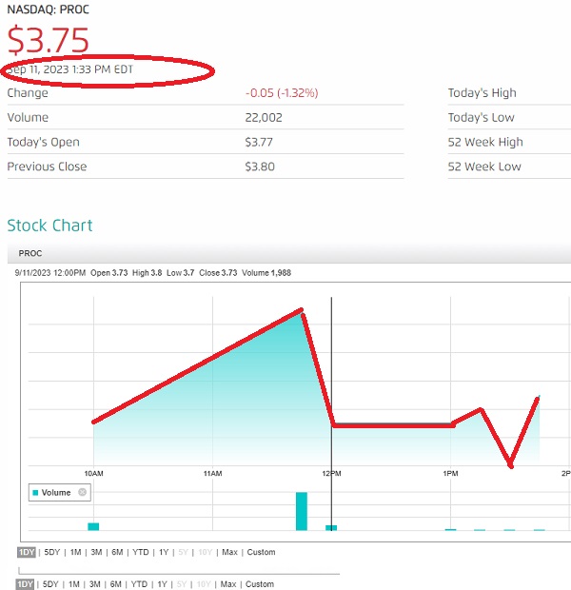The width and height of the screenshot is (571, 590).
Task: Click the teal Volume legend color square
Action: click(x=36, y=493)
